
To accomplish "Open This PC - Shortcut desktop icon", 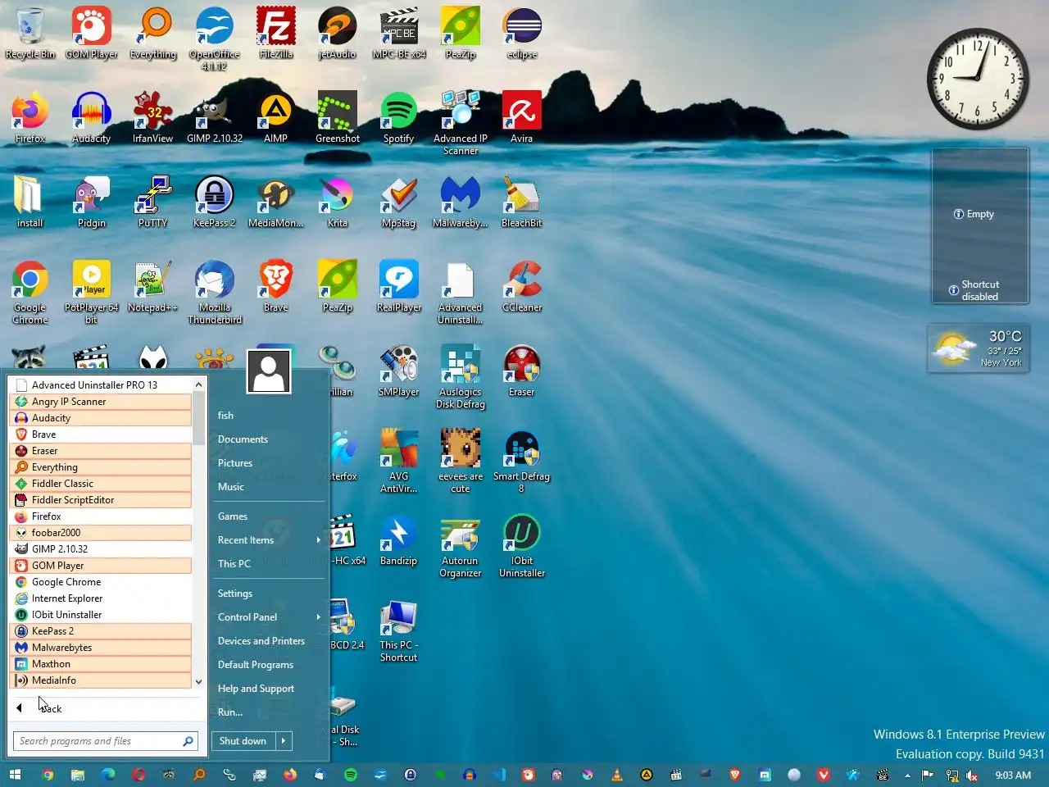I will pos(399,630).
